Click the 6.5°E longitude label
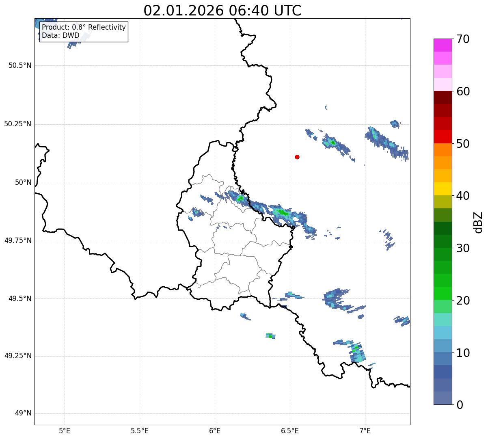This screenshot has height=439, width=488. click(x=290, y=430)
